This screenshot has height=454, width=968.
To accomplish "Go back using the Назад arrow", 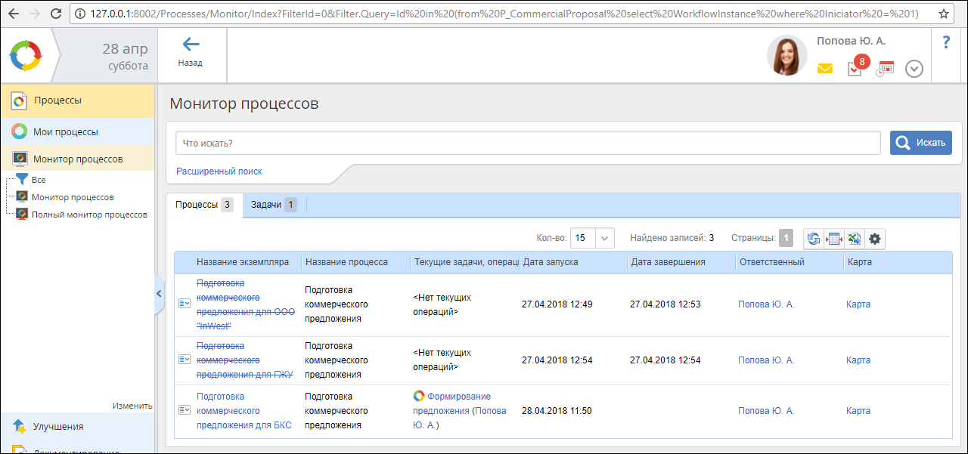I will pyautogui.click(x=191, y=51).
